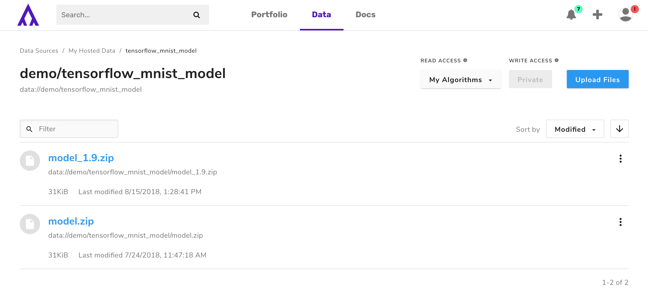Viewport: 648px width, 296px height.
Task: Open the Modified sort by dropdown
Action: tap(575, 129)
